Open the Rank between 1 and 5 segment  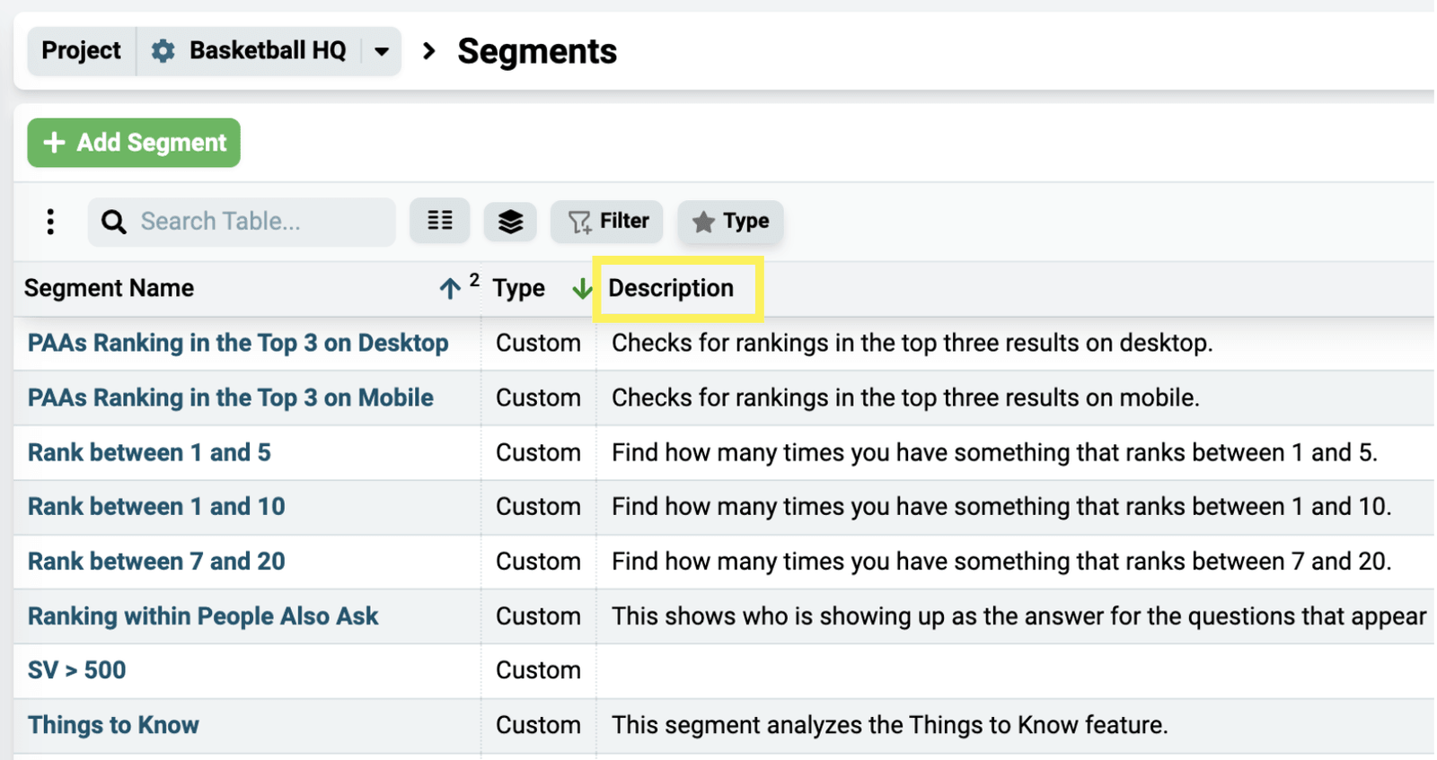149,452
